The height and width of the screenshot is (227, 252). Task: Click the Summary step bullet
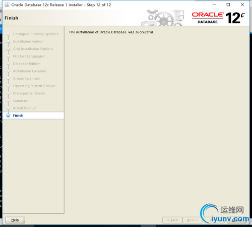coord(8,101)
